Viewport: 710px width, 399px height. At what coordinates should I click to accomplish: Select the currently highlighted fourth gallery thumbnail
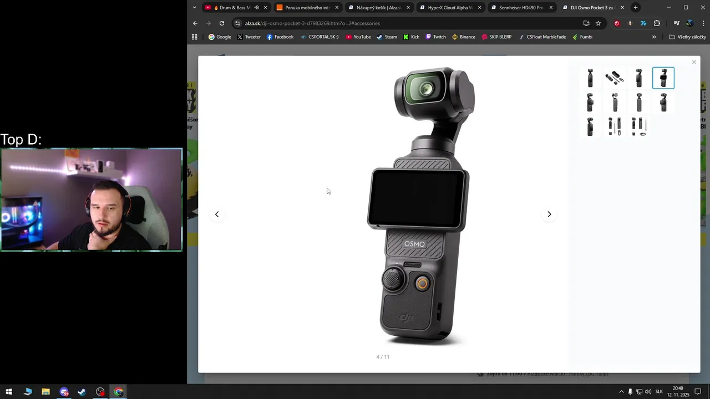tap(663, 78)
